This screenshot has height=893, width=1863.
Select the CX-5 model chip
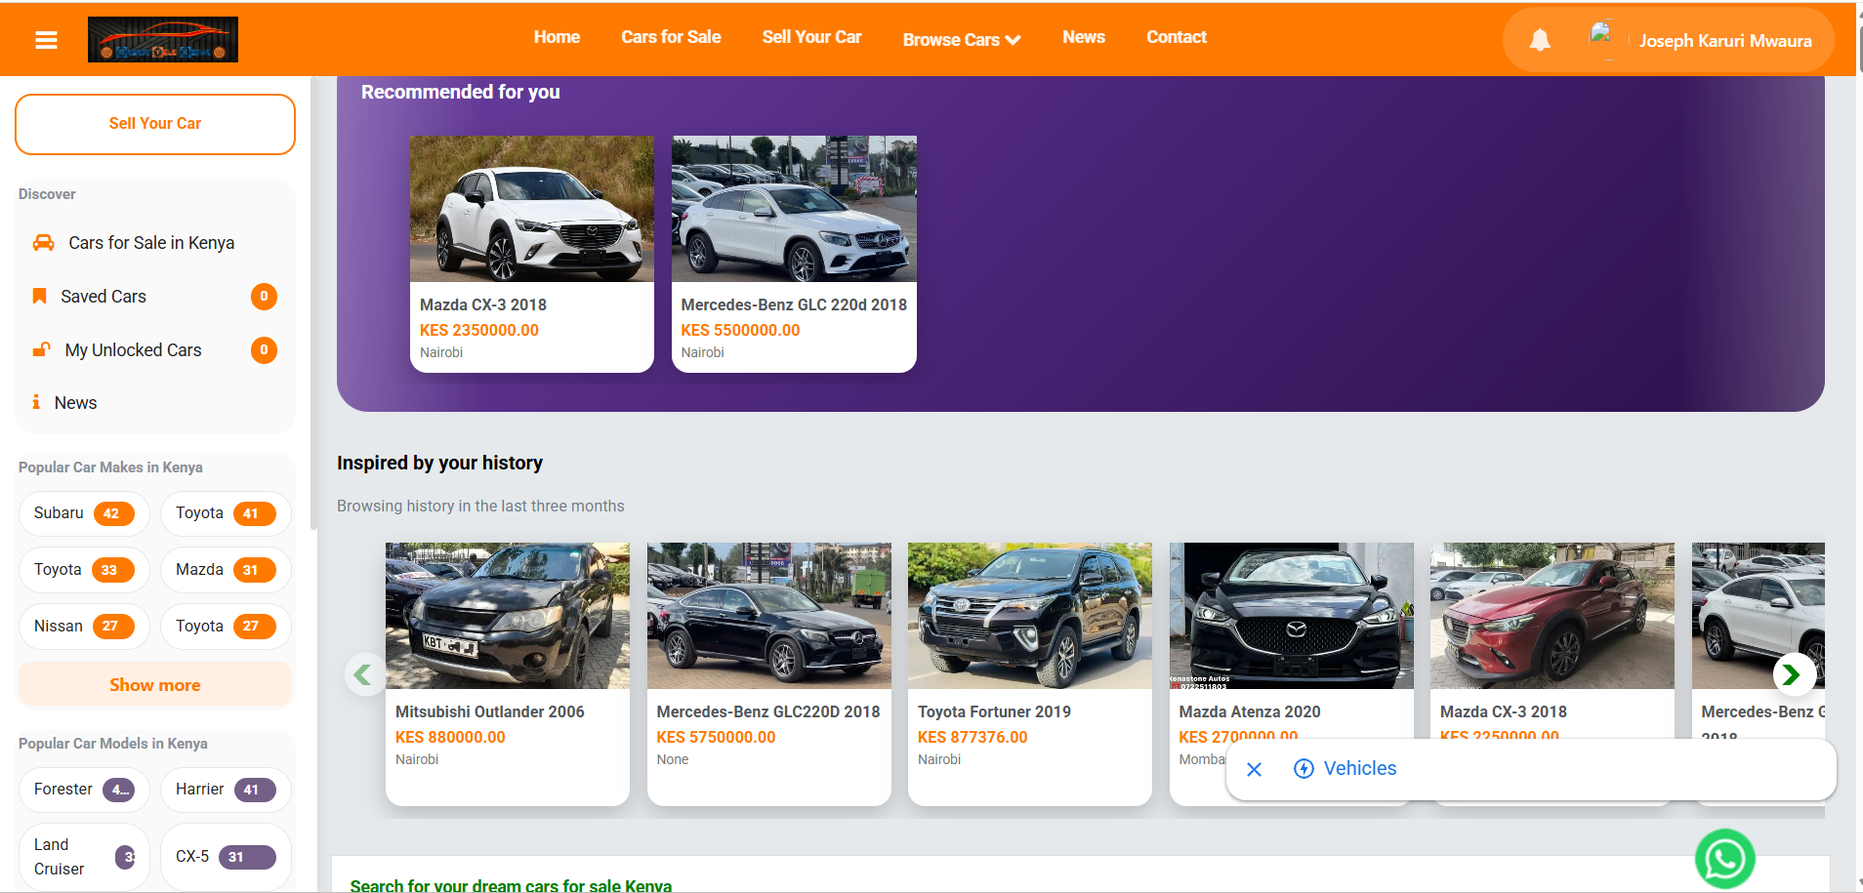[x=226, y=857]
